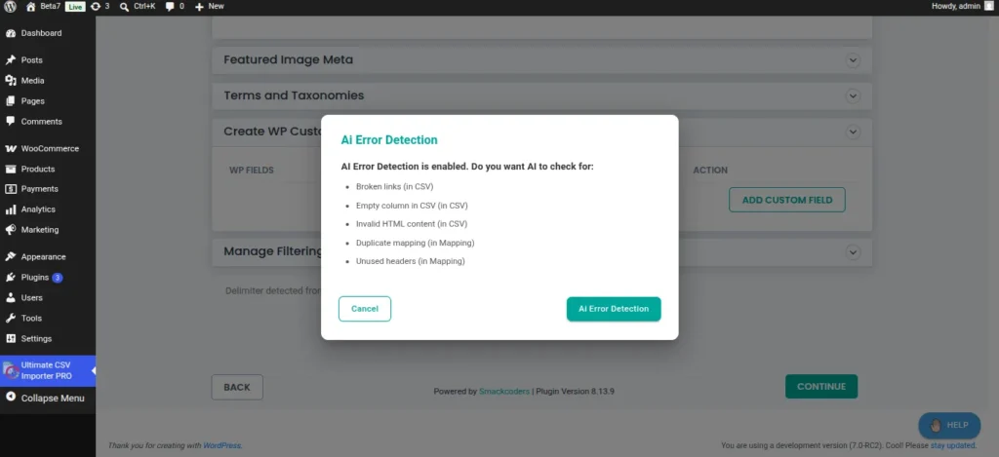
Task: Collapse the Create WP Custom Fields chevron
Action: pos(853,132)
